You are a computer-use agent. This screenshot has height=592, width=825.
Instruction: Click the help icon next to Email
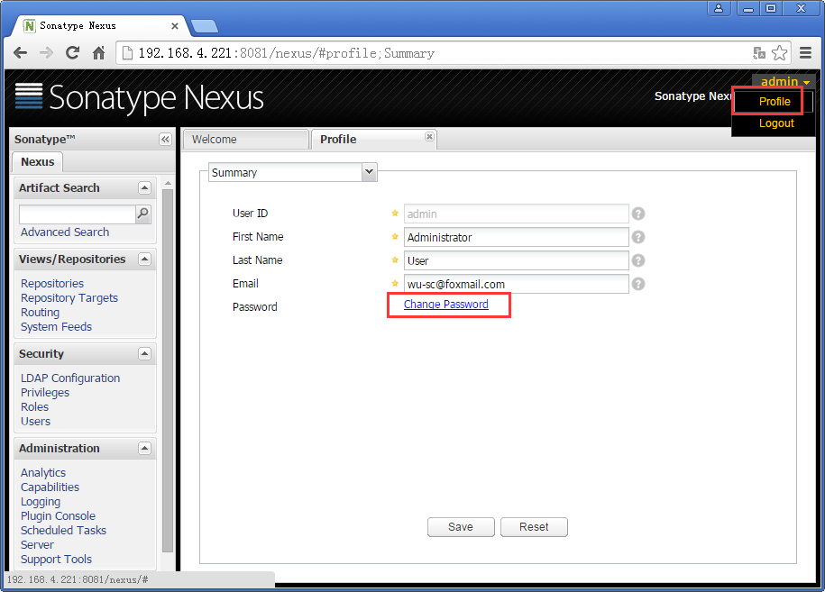pos(638,284)
